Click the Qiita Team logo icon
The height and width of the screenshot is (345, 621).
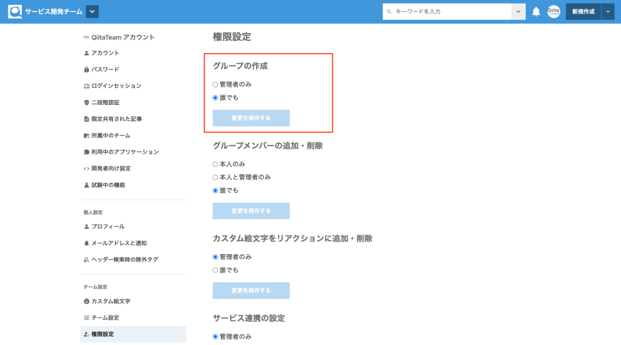tap(15, 11)
